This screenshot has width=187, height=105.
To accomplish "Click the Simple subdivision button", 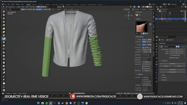I will 166,66.
